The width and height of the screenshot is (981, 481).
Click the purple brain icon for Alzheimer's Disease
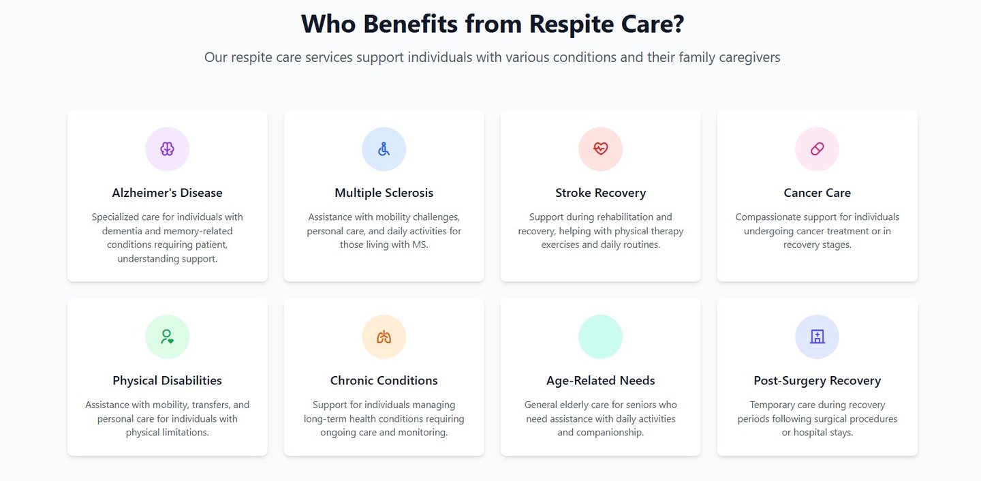click(168, 149)
